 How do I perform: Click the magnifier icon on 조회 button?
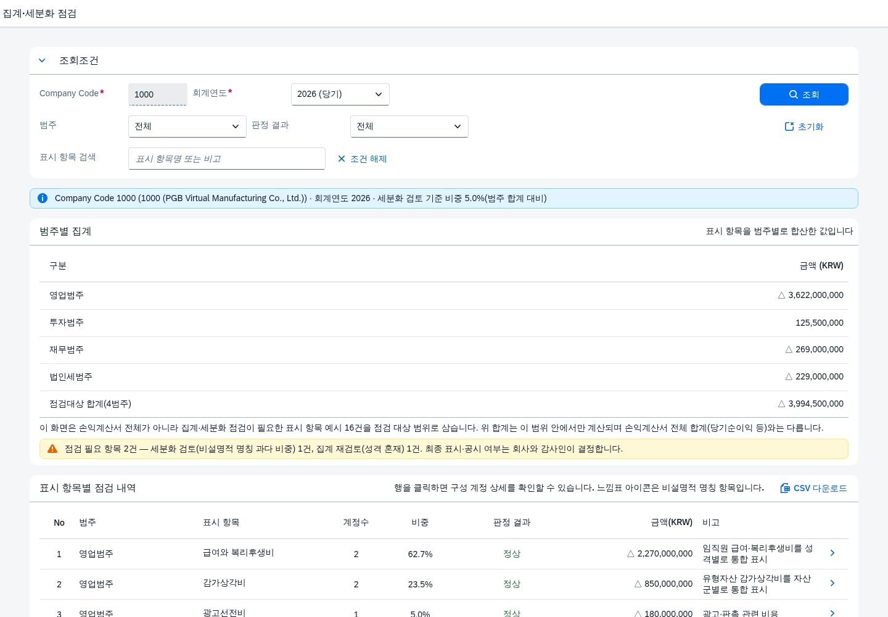pyautogui.click(x=794, y=94)
